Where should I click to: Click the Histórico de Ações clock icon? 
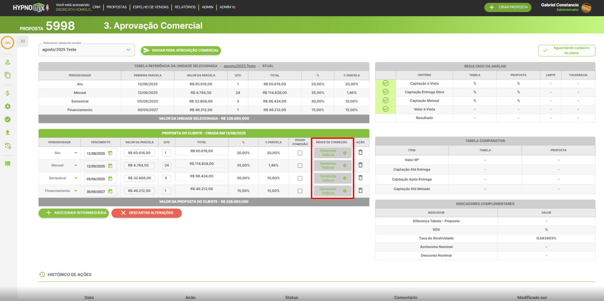click(x=42, y=274)
